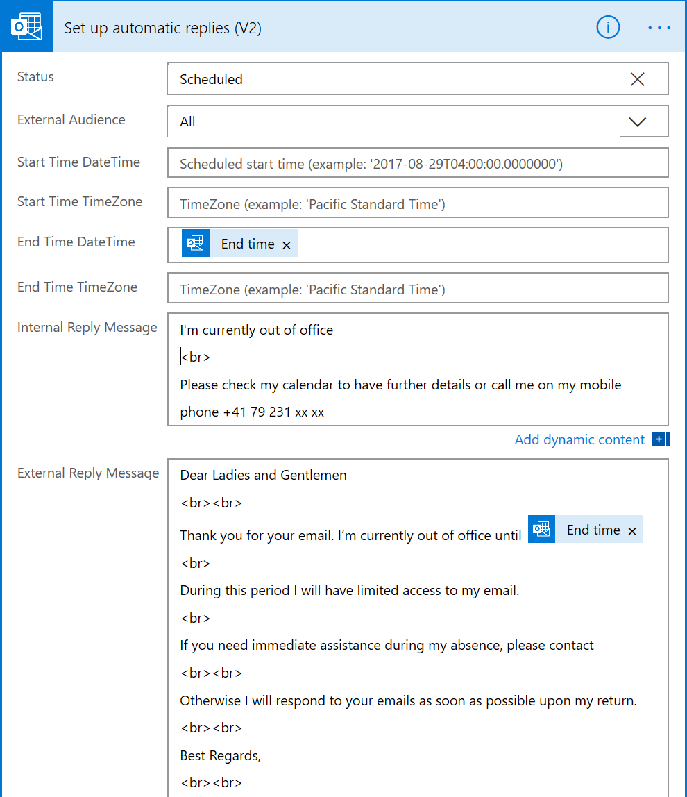Open the ellipsis menu on the action card
Screen dimensions: 687x797
[659, 27]
